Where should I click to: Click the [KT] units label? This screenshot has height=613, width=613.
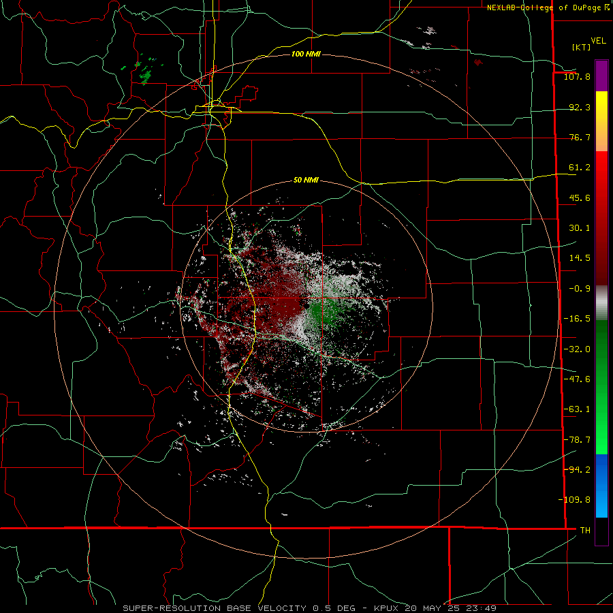coord(581,47)
